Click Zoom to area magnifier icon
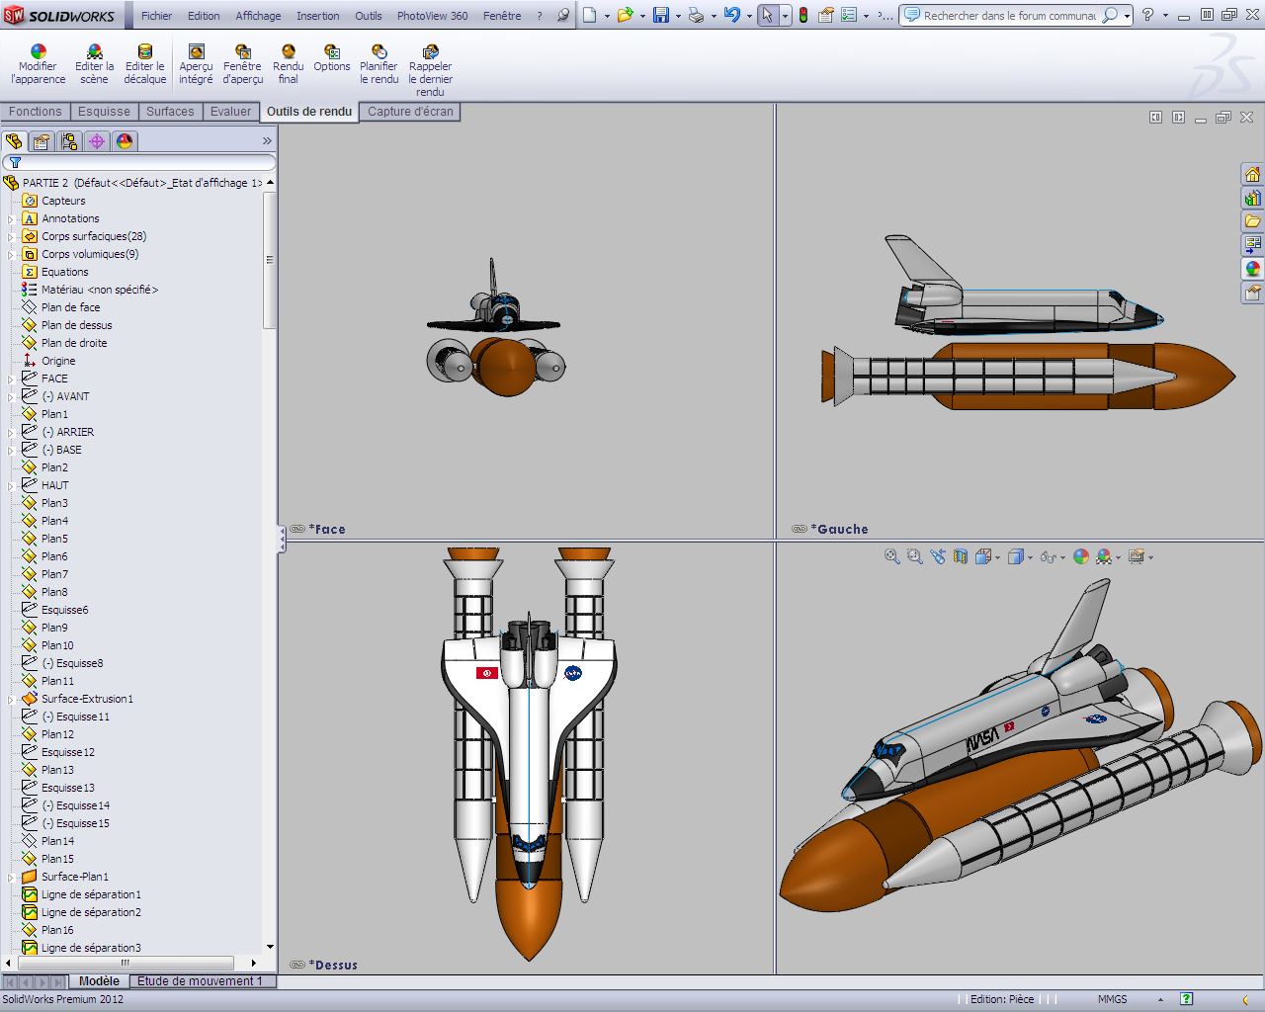 [915, 557]
